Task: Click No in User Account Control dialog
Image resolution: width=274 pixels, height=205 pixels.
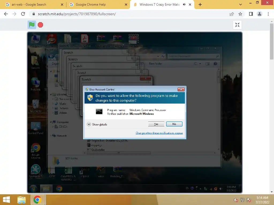Action: (174, 124)
